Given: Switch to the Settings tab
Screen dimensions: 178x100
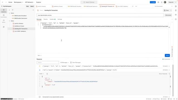Looking at the screenshot, I should (x=60, y=19).
